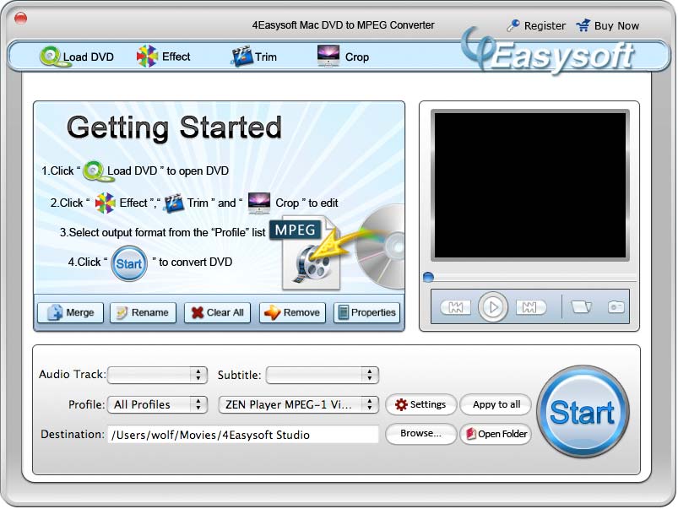This screenshot has height=509, width=678.
Task: Open the Subtitle dropdown
Action: pyautogui.click(x=323, y=375)
